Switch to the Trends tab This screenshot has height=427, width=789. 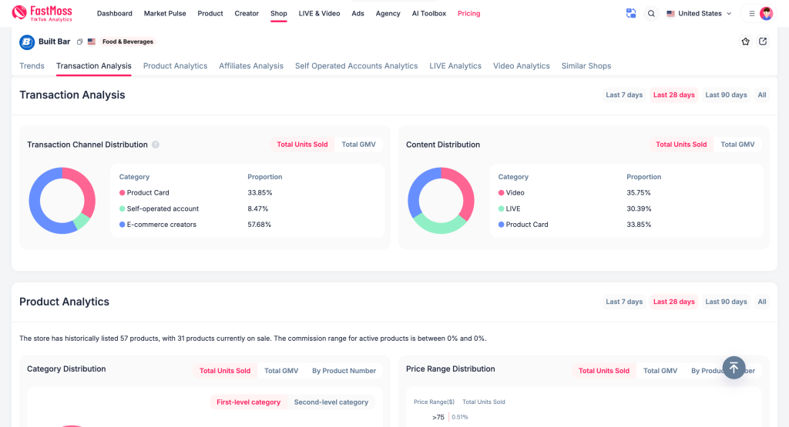32,66
